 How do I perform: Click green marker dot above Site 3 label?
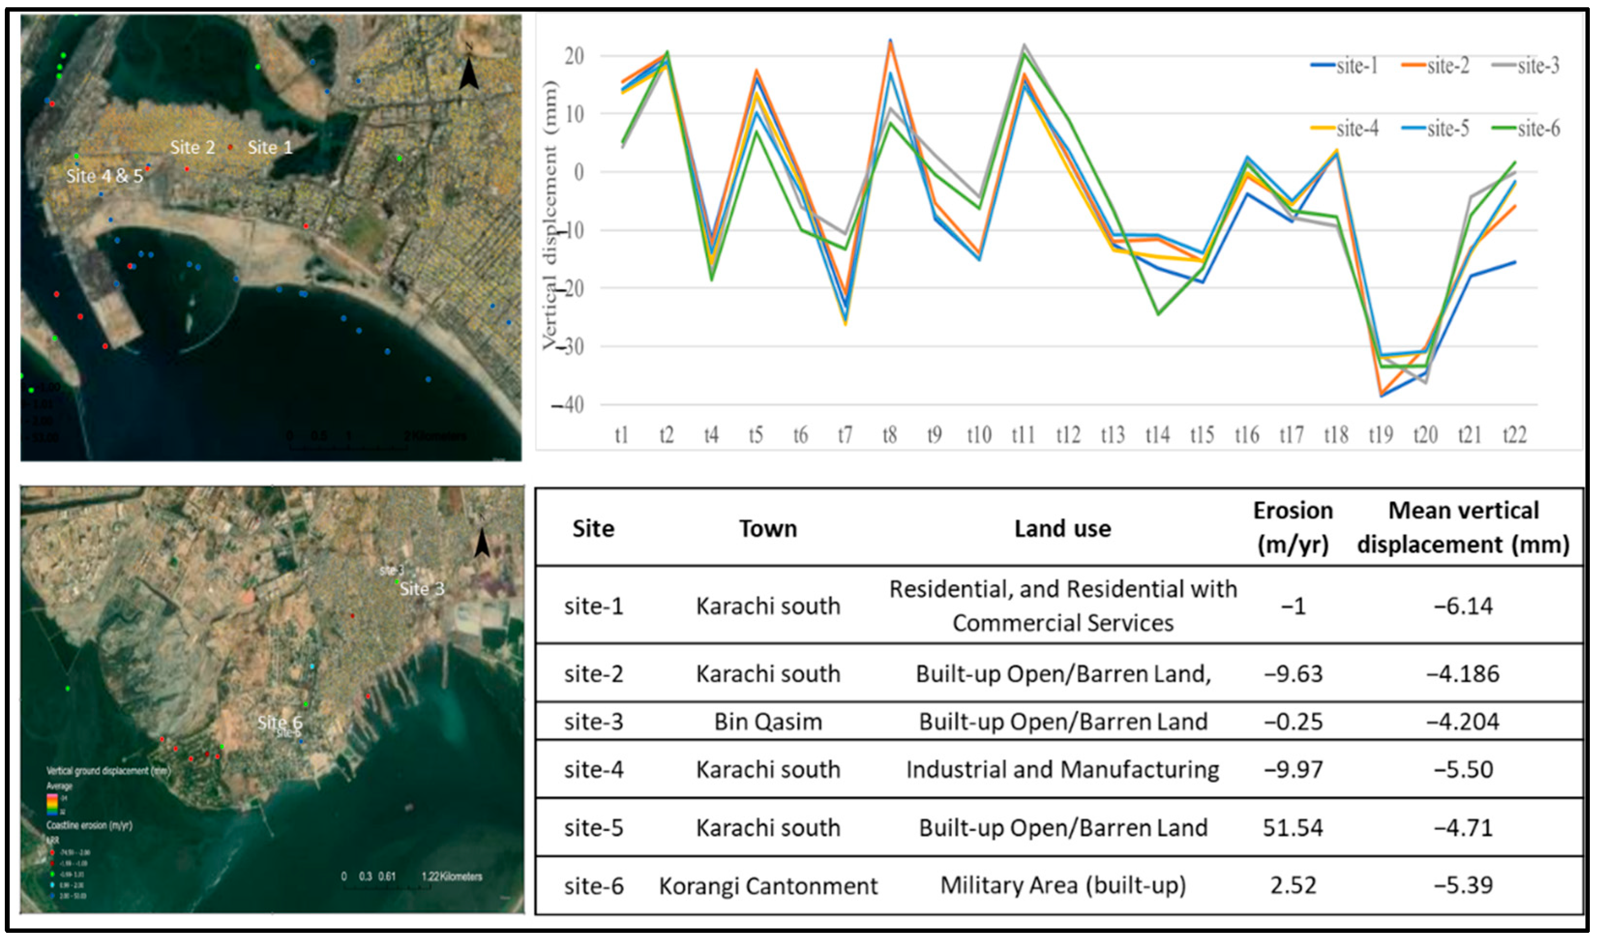398,581
